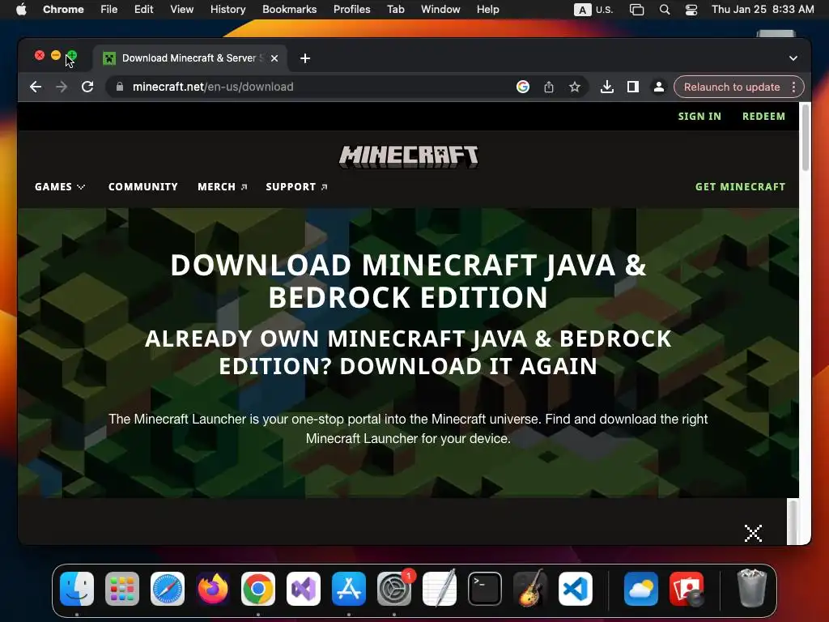Click the REDEEM link
Image resolution: width=829 pixels, height=622 pixels.
pos(763,117)
